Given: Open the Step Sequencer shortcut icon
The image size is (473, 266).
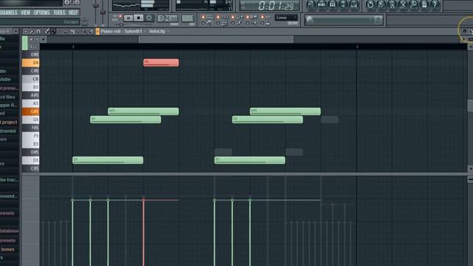Looking at the screenshot, I should point(321,4).
